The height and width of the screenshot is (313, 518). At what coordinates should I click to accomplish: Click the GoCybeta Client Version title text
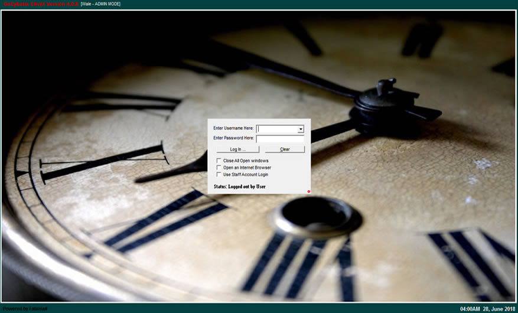pos(40,4)
